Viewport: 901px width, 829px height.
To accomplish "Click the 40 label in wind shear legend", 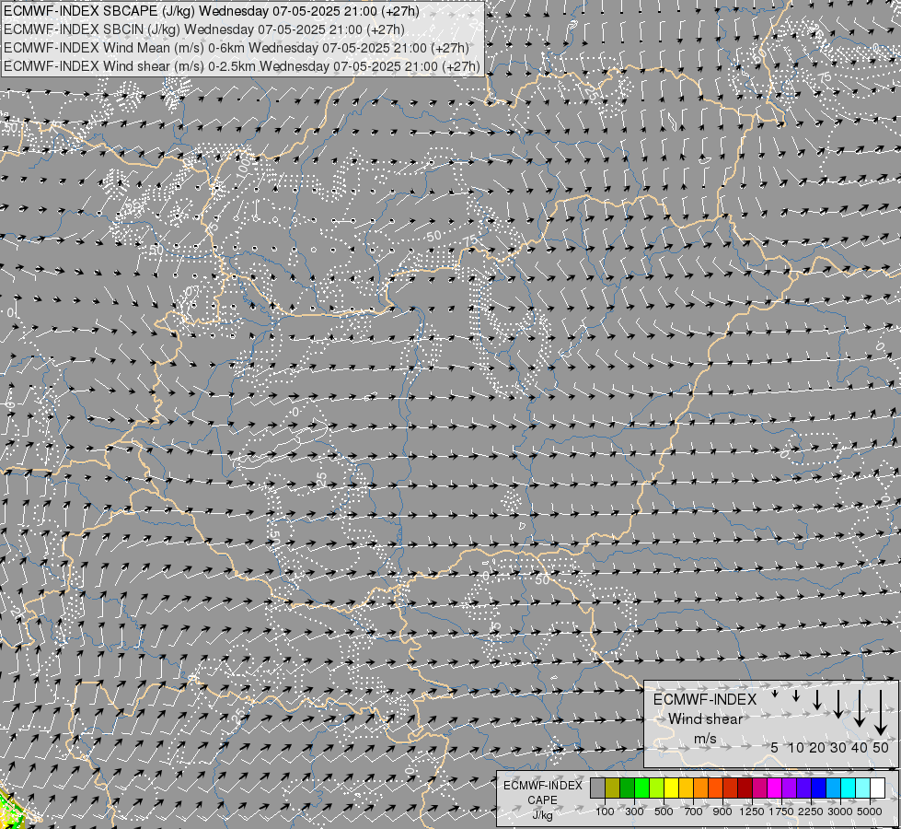I will click(x=859, y=747).
